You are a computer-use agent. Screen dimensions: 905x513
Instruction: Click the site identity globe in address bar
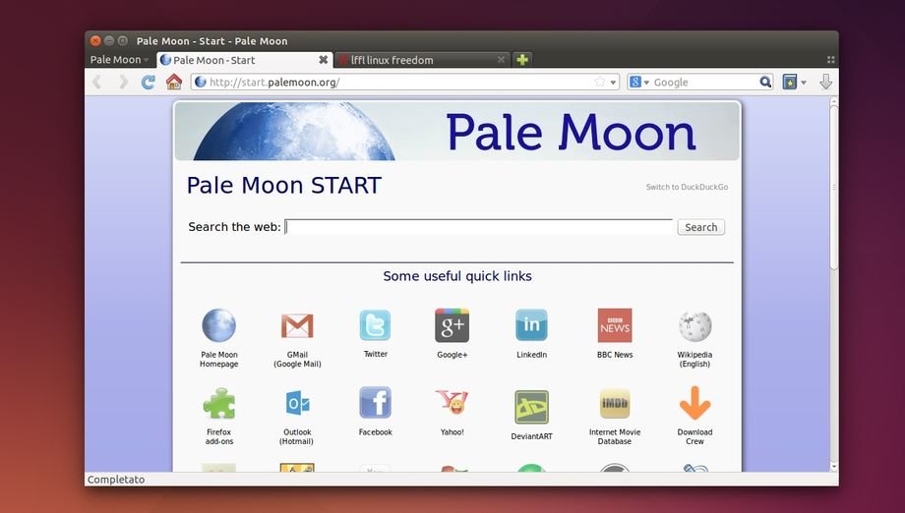[x=201, y=82]
